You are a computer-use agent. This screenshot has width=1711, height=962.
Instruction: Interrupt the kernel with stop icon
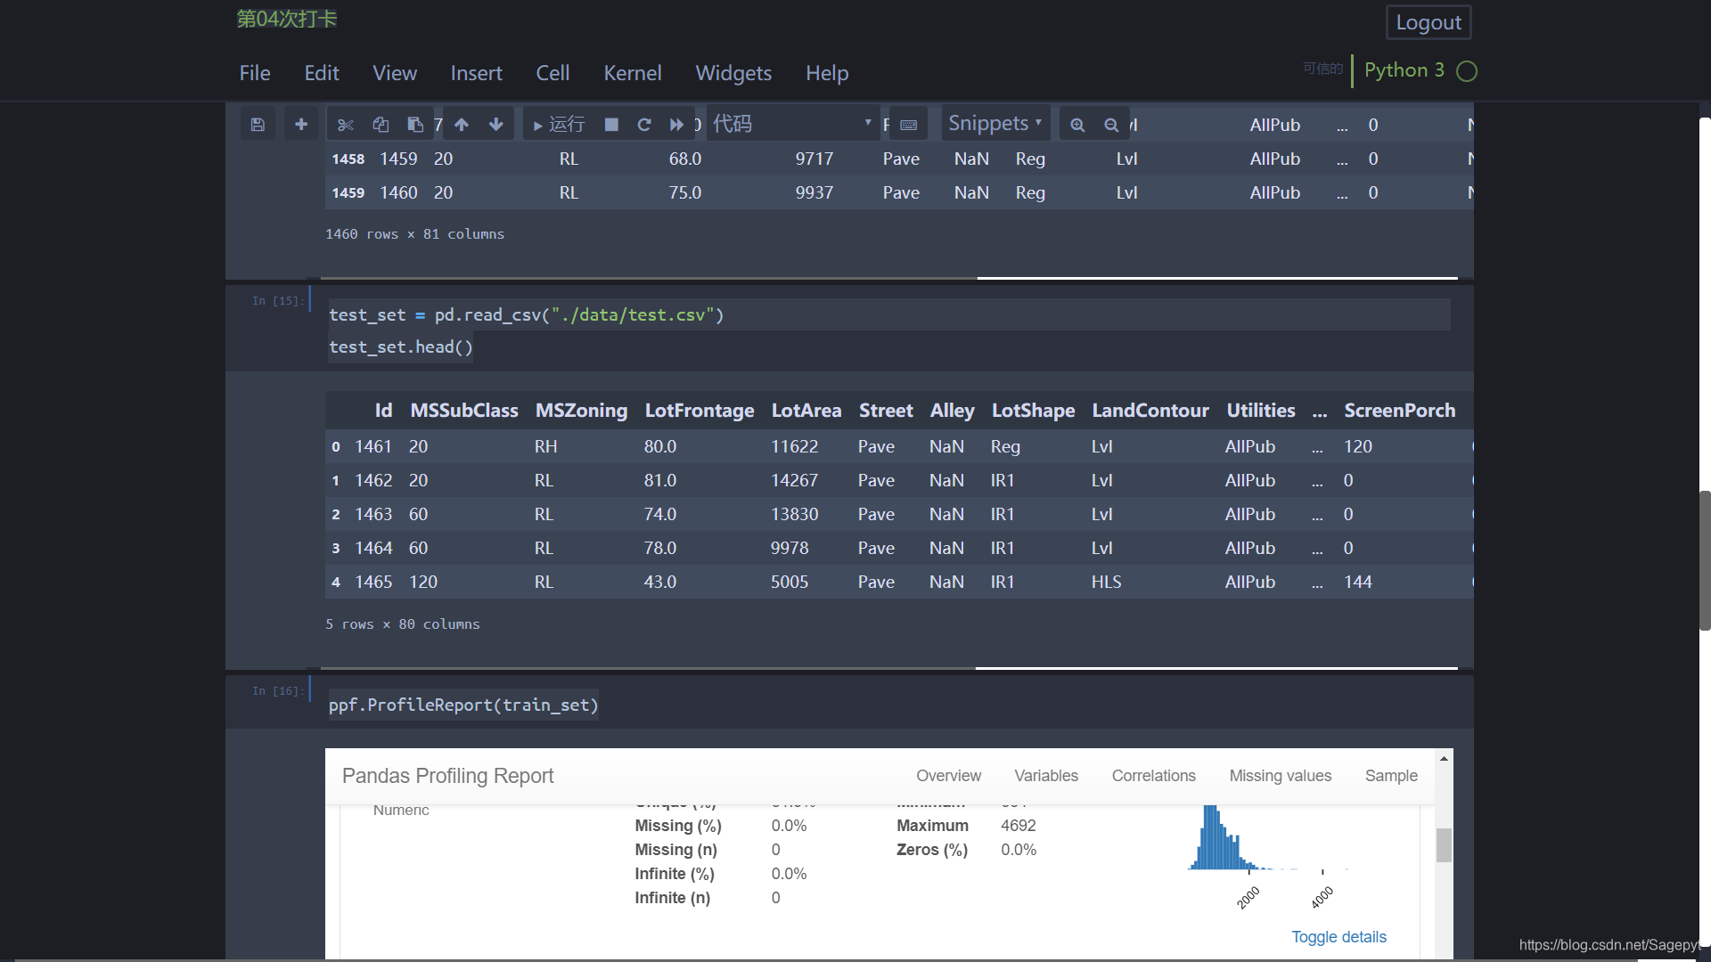pos(611,124)
